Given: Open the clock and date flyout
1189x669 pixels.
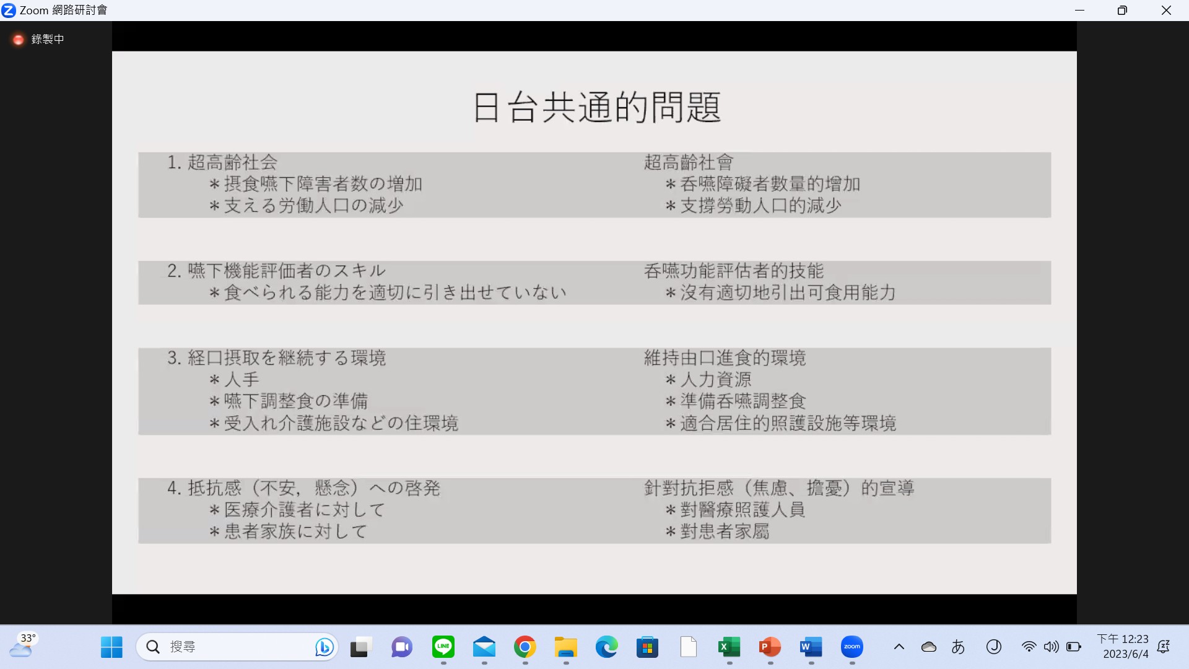Looking at the screenshot, I should point(1123,647).
